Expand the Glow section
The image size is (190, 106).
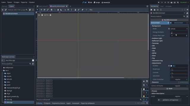(x=154, y=56)
